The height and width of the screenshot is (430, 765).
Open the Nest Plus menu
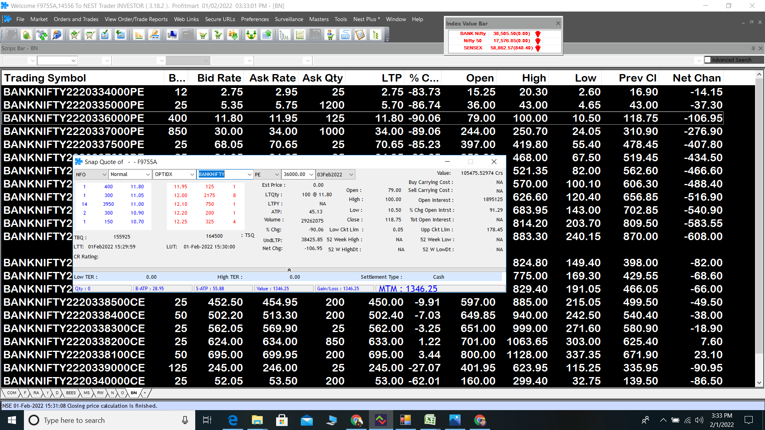tap(367, 19)
